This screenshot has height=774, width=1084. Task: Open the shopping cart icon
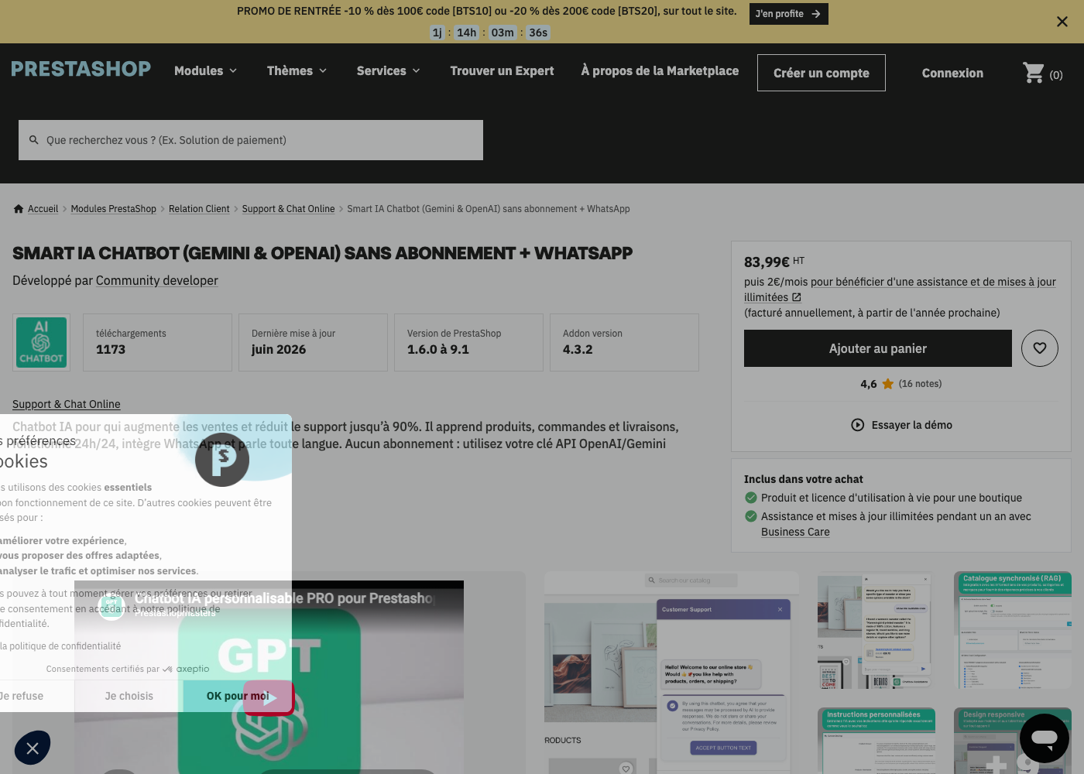1034,73
